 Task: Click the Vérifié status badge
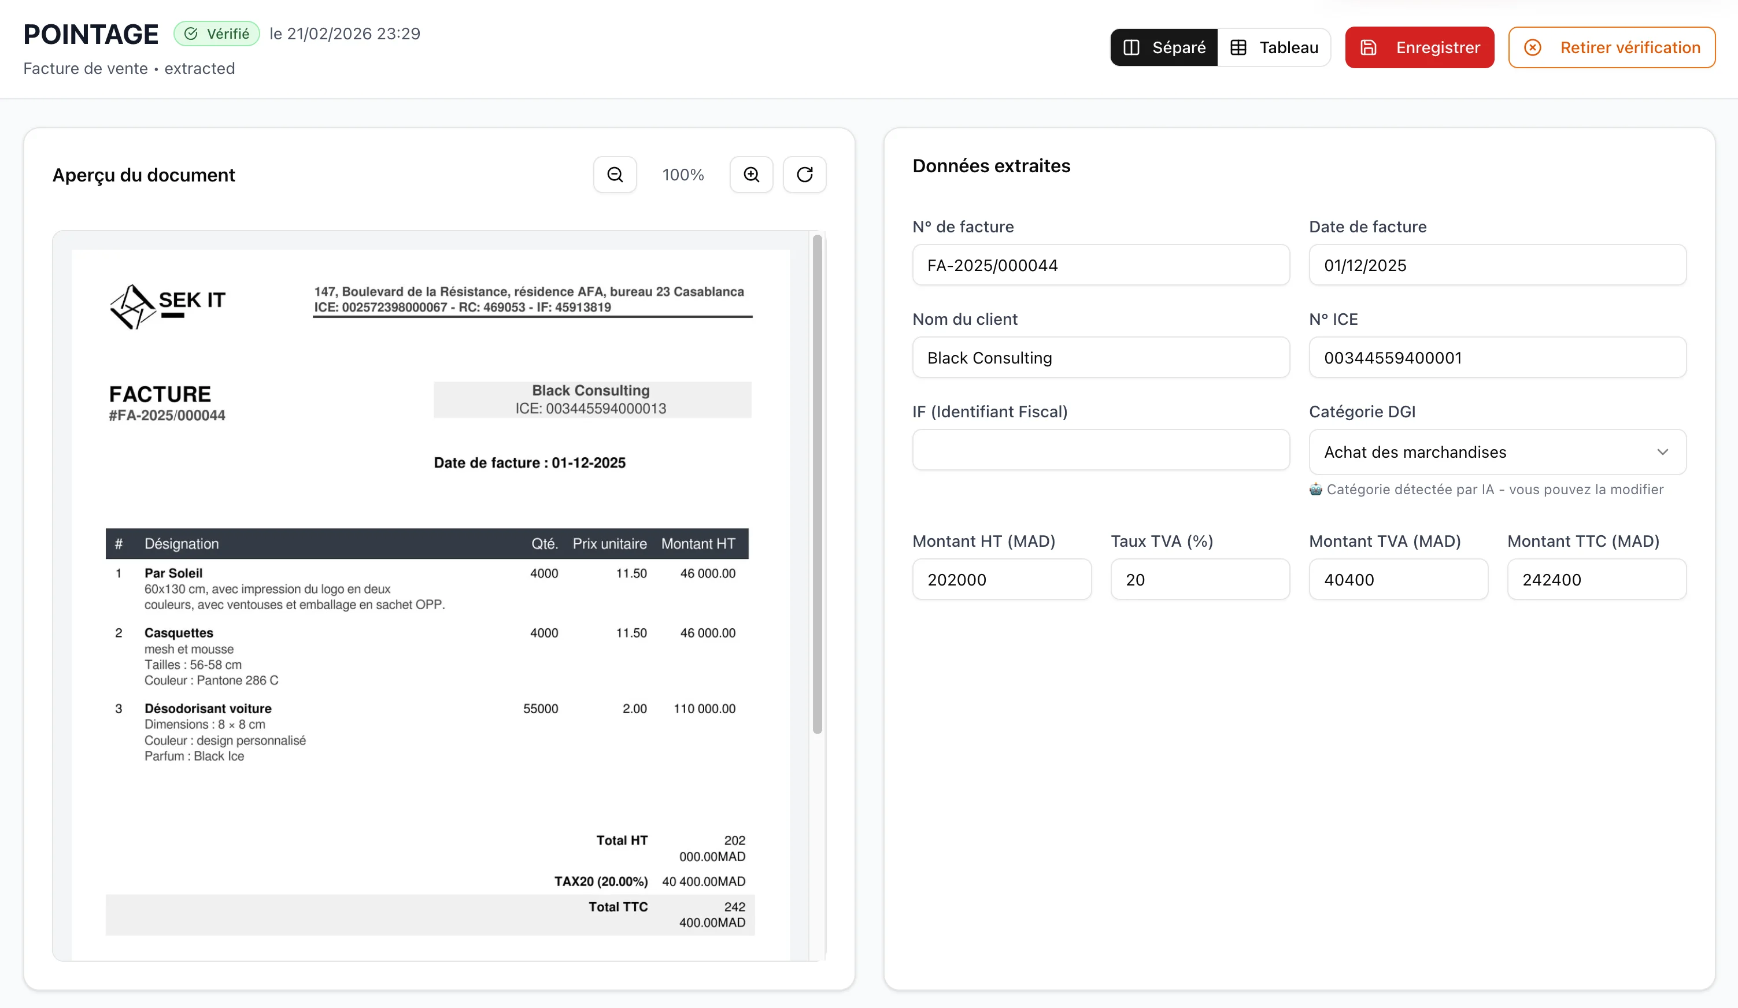pos(217,33)
